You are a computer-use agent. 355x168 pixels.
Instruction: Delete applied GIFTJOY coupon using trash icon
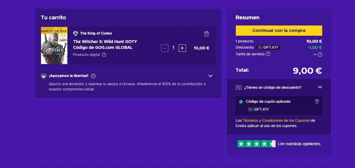(317, 102)
